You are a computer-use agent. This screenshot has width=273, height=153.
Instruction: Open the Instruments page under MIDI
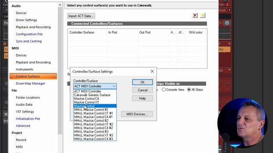point(24,69)
